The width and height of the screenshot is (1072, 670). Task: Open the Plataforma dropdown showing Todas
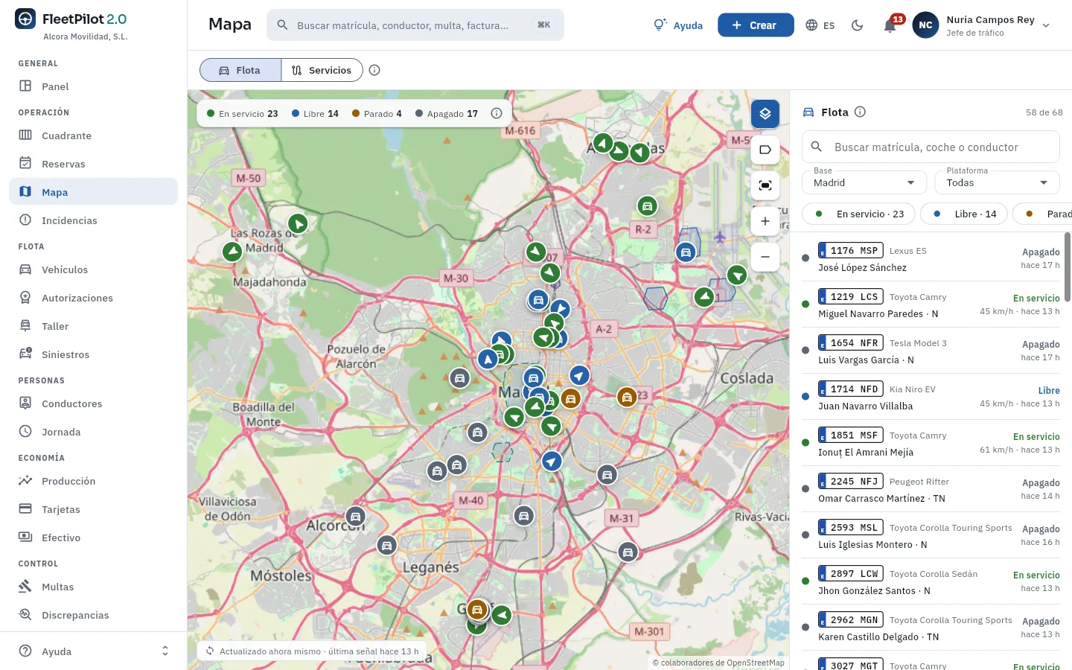point(997,182)
